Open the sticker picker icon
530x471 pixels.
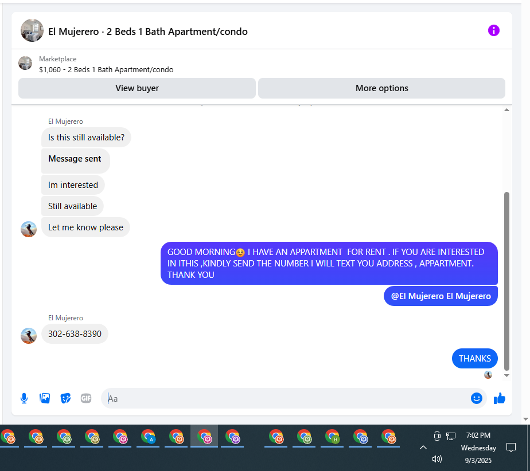65,398
